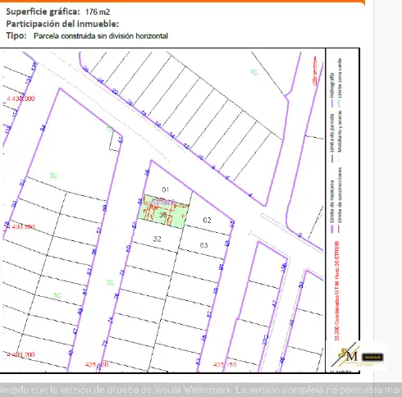Select parcel labeled 32
Viewport: 402px width, 397px height.
point(157,240)
